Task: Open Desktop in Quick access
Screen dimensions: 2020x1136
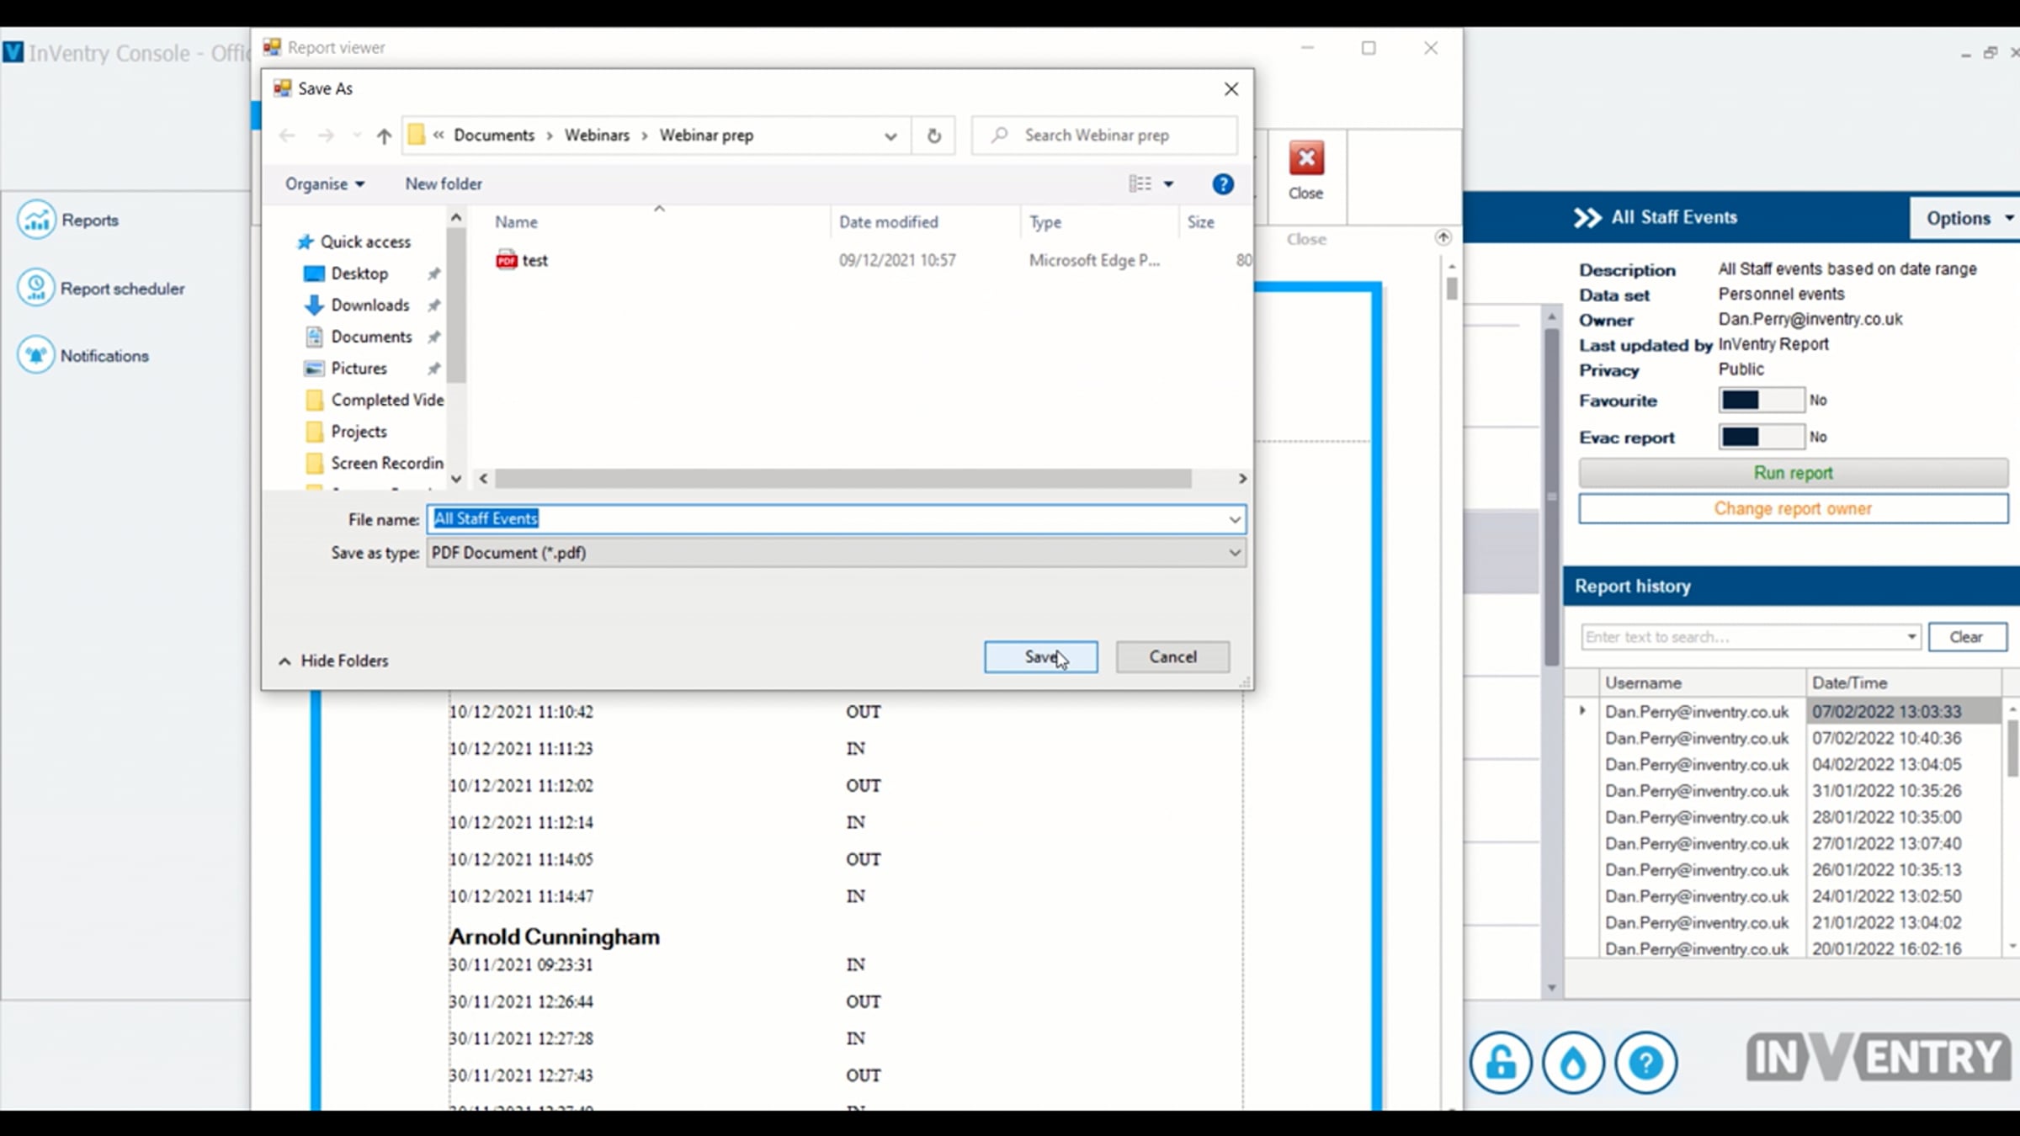Action: click(359, 273)
